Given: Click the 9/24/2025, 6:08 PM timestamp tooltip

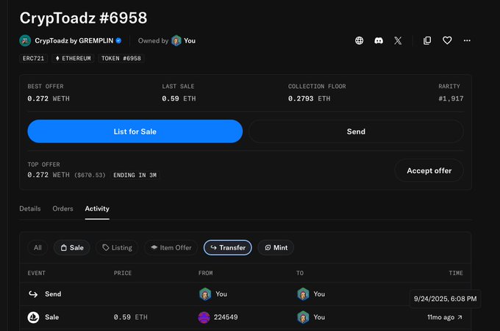Looking at the screenshot, I should tap(445, 299).
